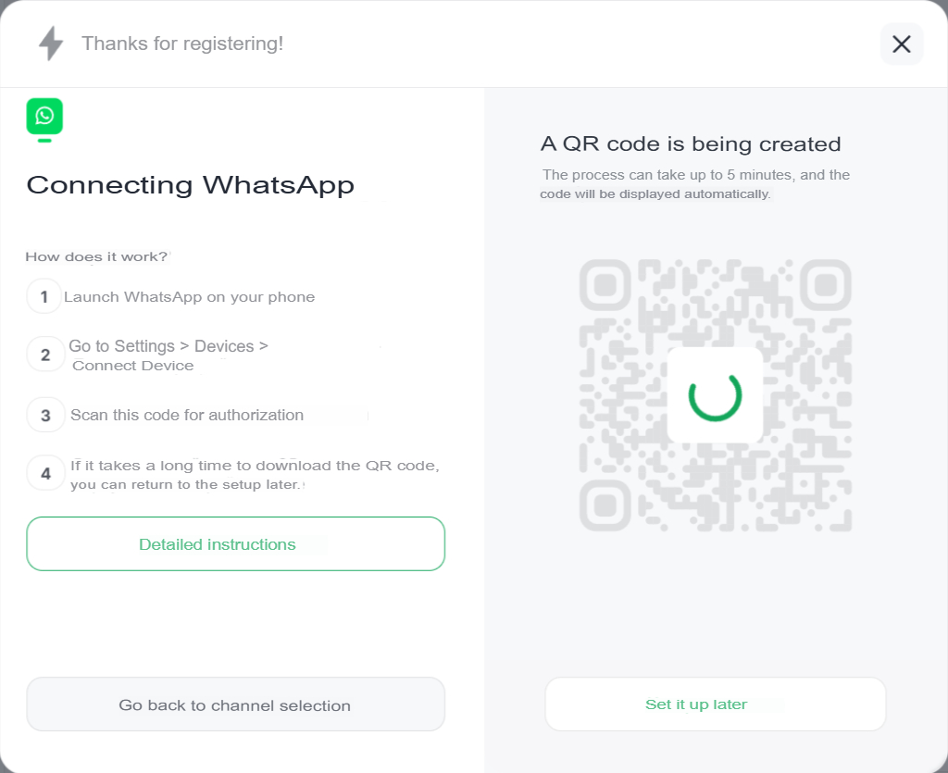Open Detailed instructions
This screenshot has width=948, height=773.
tap(235, 544)
